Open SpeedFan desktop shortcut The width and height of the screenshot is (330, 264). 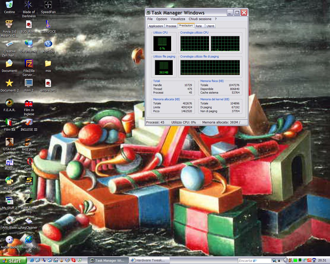(48, 7)
